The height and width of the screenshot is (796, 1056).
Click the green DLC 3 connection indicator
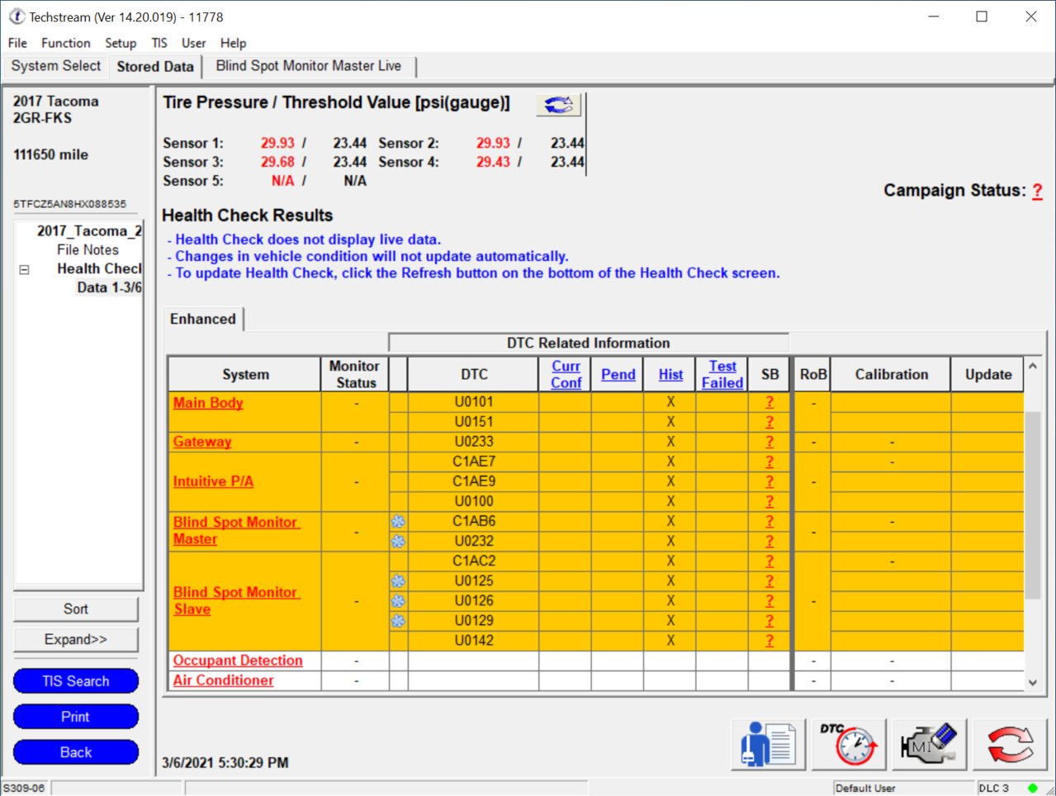[1032, 788]
